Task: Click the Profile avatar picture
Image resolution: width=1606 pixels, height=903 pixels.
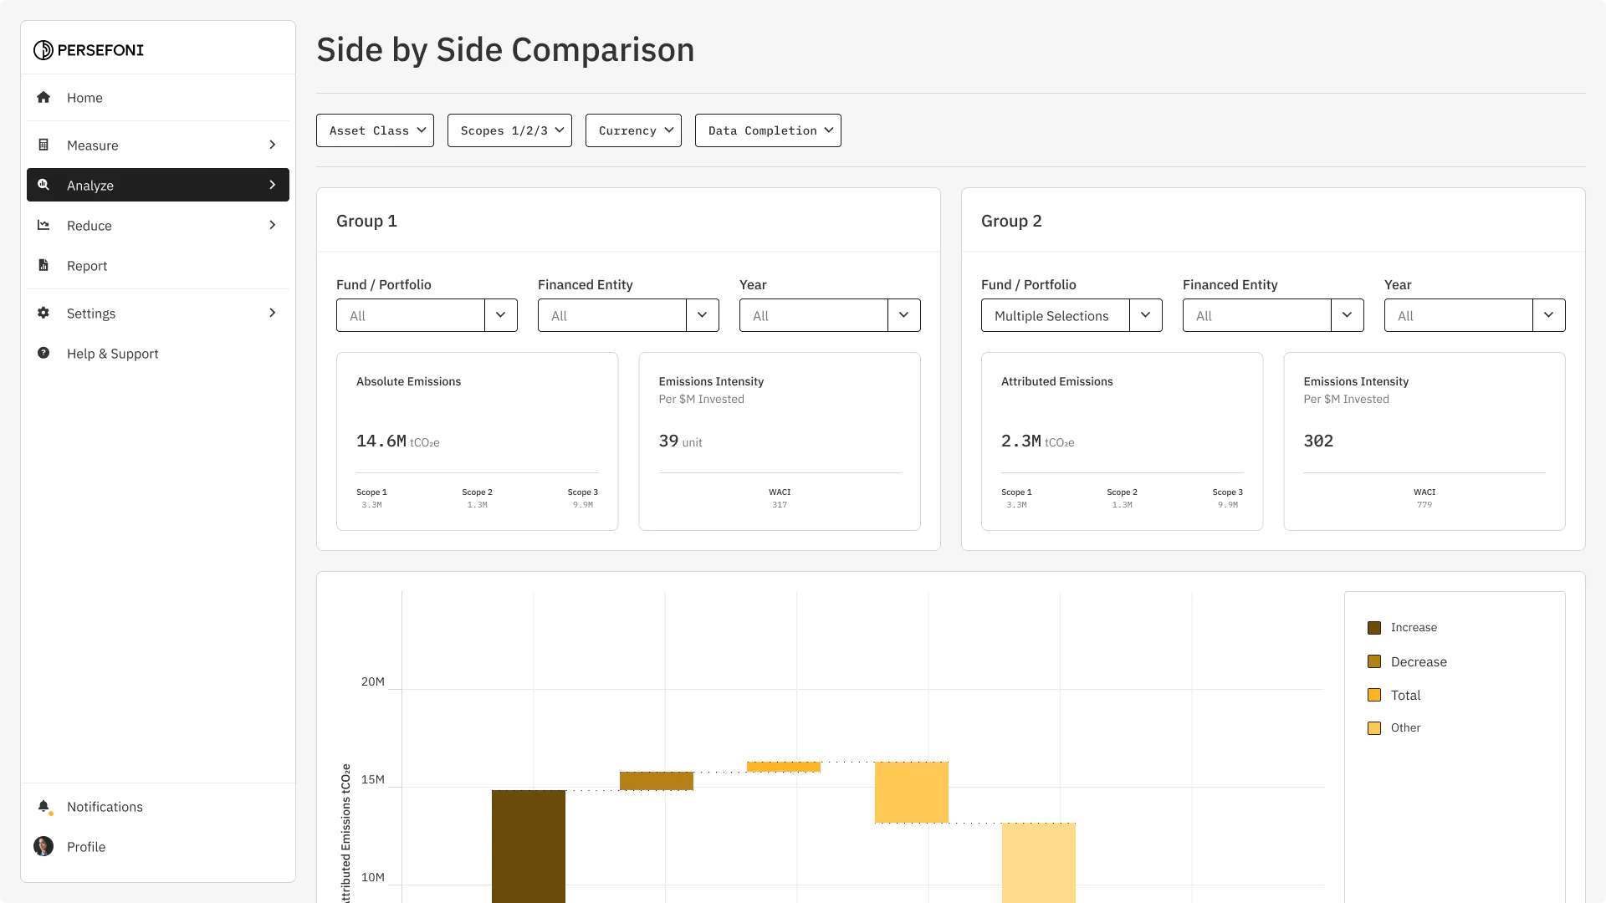Action: coord(43,846)
